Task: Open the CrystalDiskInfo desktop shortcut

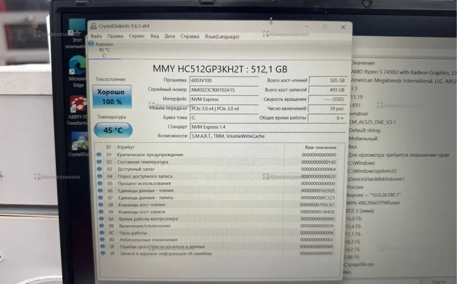Action: (79, 144)
